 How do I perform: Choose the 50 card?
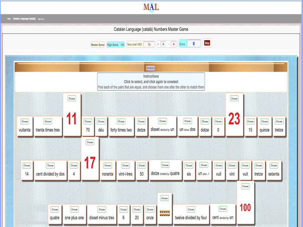[x=142, y=166]
